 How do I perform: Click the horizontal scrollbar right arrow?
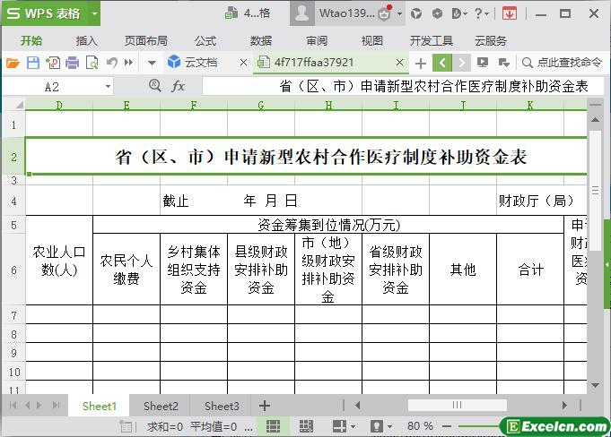point(564,405)
